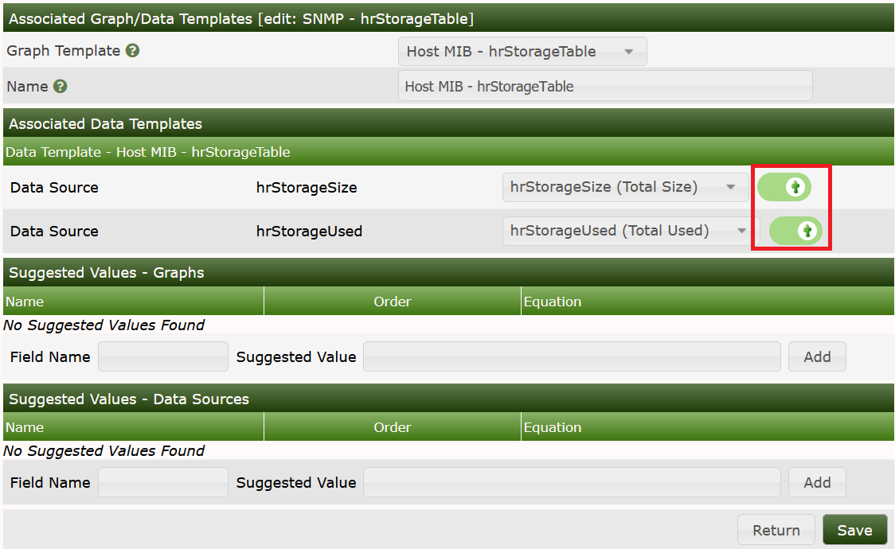Click the Graphs table Equation column header

point(553,302)
